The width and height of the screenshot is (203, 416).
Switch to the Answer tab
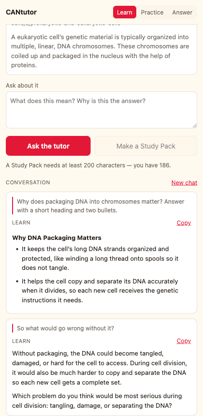click(x=182, y=13)
